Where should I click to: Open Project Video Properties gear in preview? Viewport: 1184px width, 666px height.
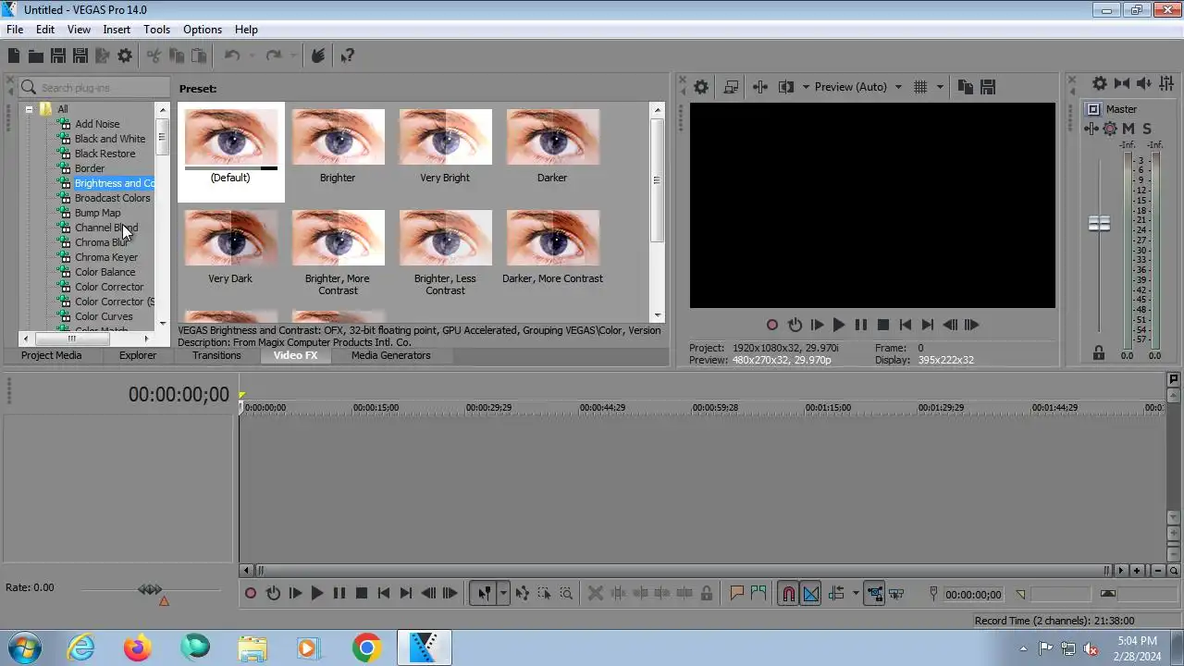(701, 87)
